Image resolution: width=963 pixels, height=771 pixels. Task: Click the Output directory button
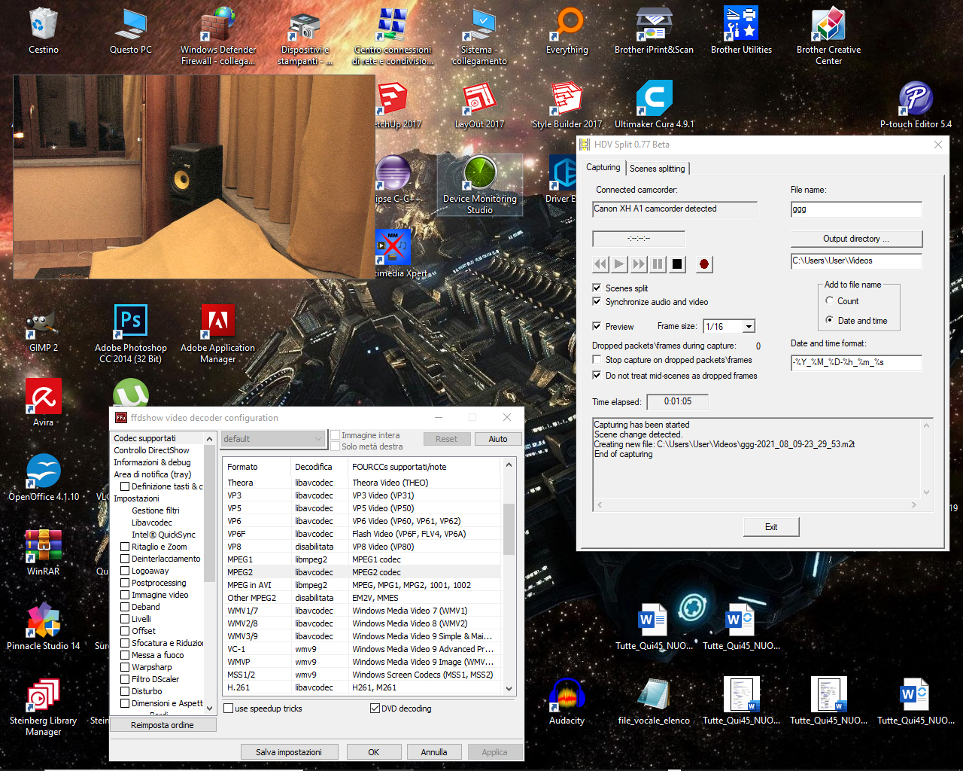[855, 239]
